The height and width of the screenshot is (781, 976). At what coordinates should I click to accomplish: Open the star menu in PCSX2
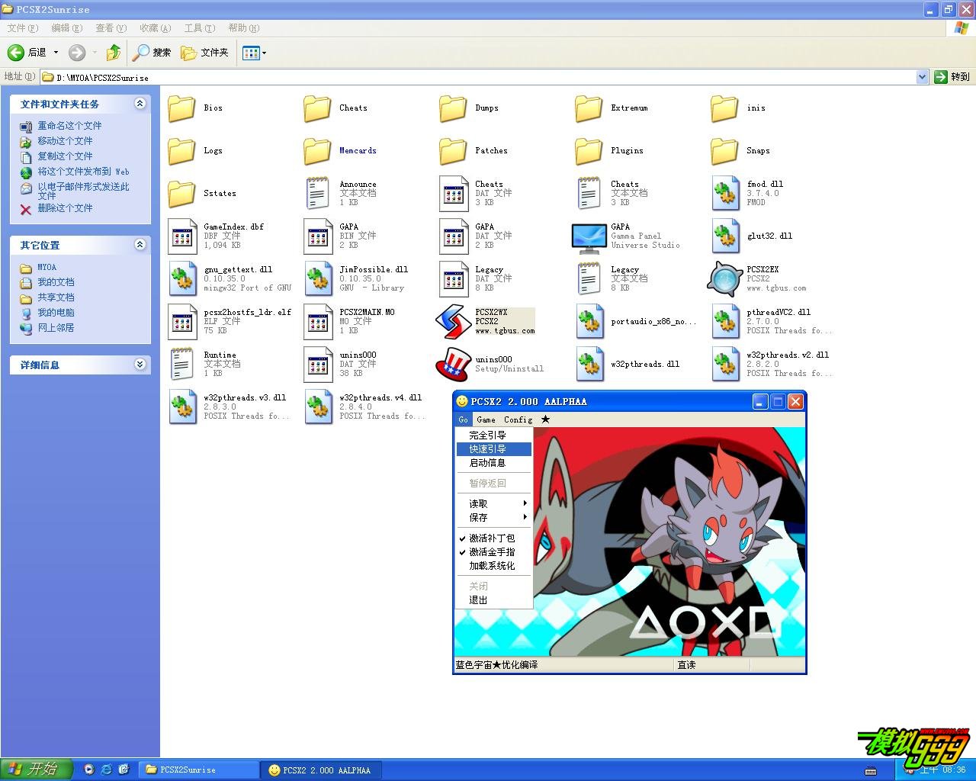(x=545, y=419)
